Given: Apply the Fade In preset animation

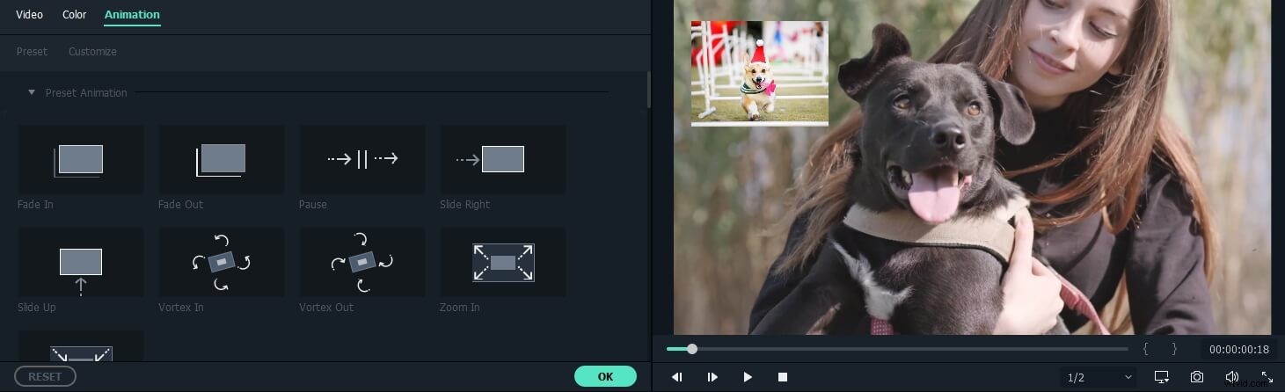Looking at the screenshot, I should tap(81, 159).
